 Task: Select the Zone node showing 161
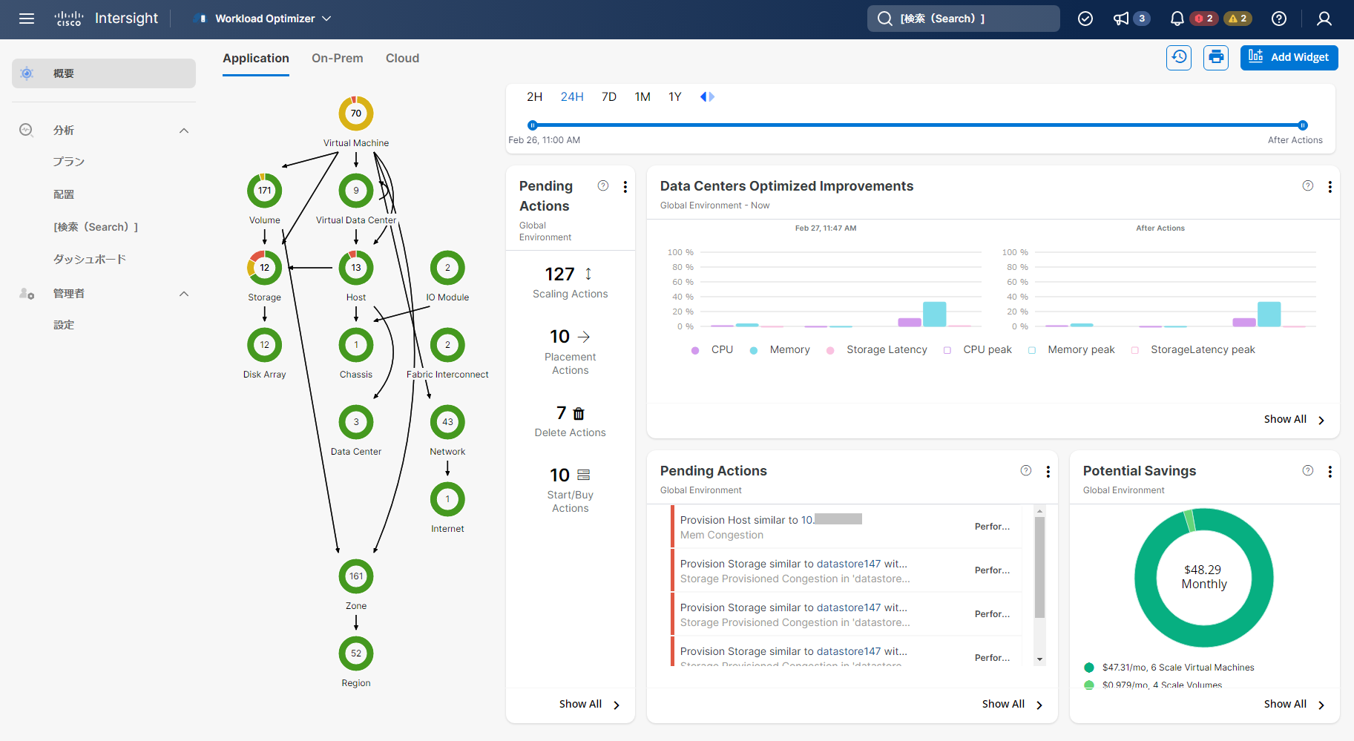(356, 576)
